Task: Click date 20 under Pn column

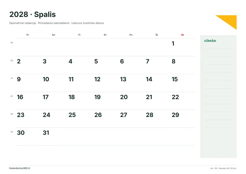Action: click(x=124, y=97)
